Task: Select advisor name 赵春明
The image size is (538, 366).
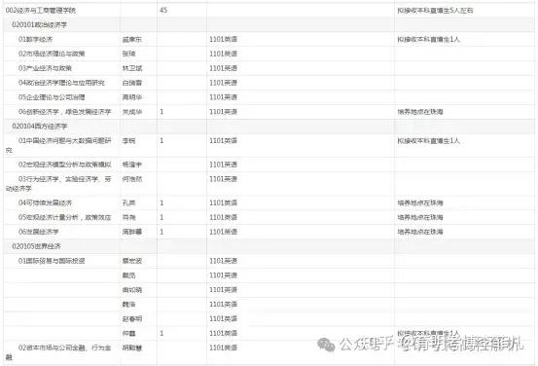Action: click(x=132, y=319)
